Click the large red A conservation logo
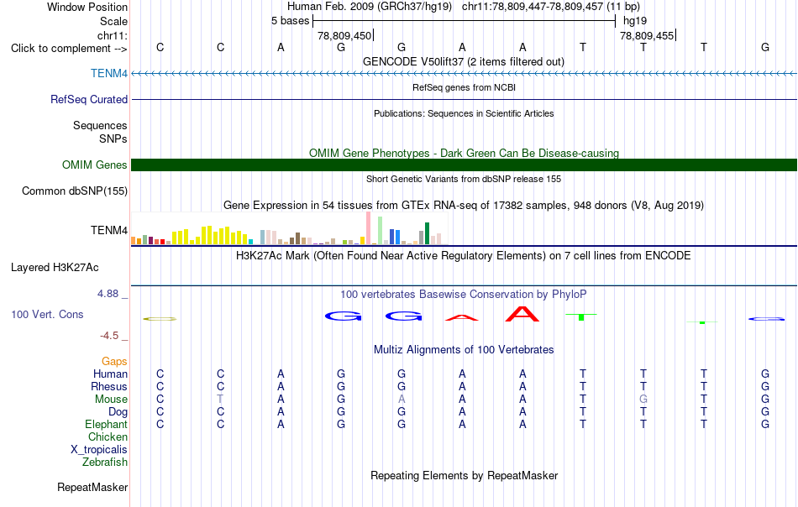 (x=522, y=314)
